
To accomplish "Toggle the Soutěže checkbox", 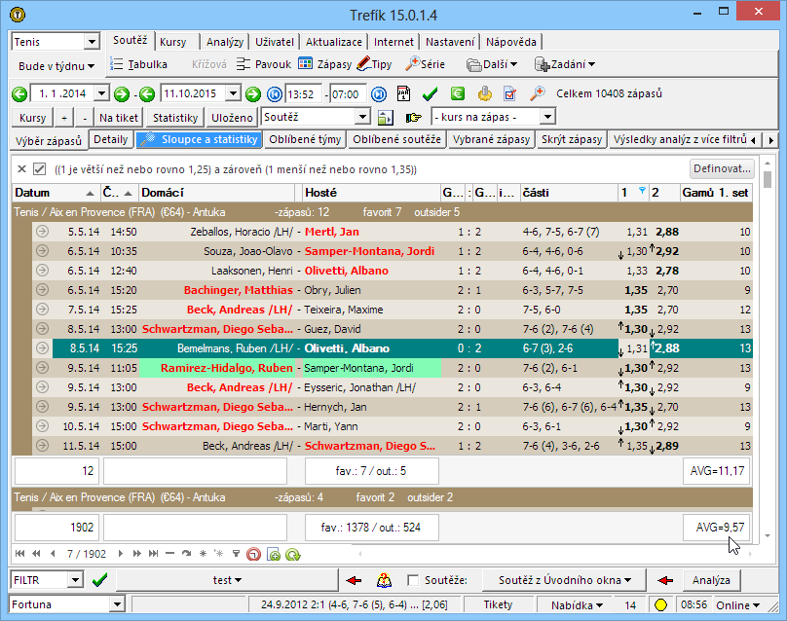I will (413, 580).
